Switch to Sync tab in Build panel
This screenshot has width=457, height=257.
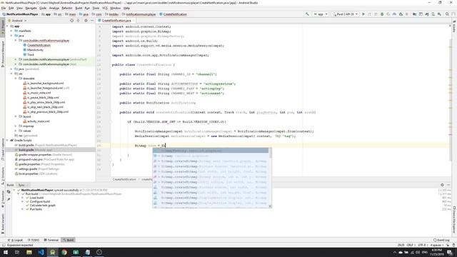[22, 185]
